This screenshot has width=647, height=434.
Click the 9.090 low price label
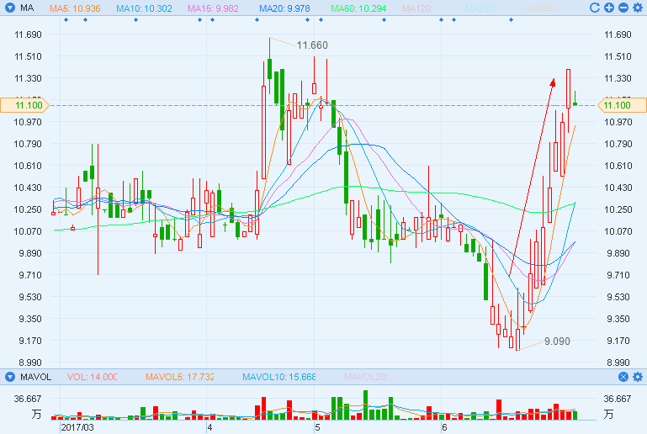(x=558, y=341)
